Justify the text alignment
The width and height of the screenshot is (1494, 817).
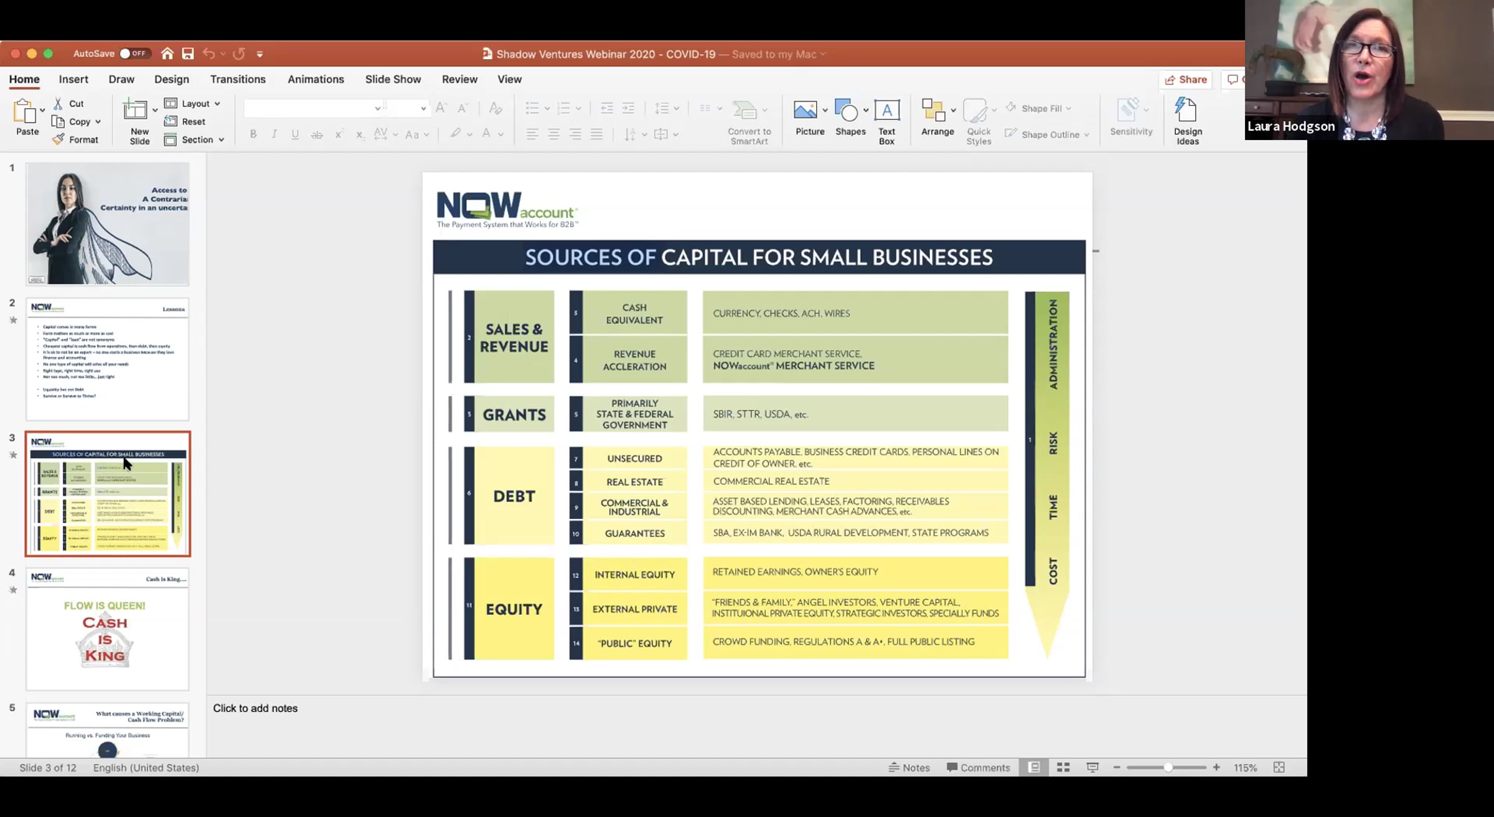pyautogui.click(x=596, y=134)
